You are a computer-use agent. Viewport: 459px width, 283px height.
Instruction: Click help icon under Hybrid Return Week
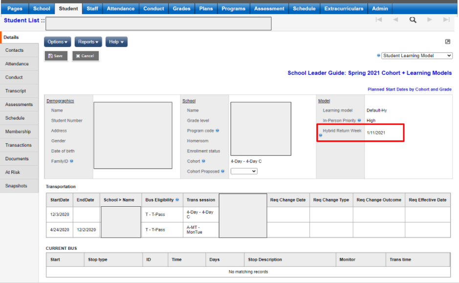pos(321,135)
